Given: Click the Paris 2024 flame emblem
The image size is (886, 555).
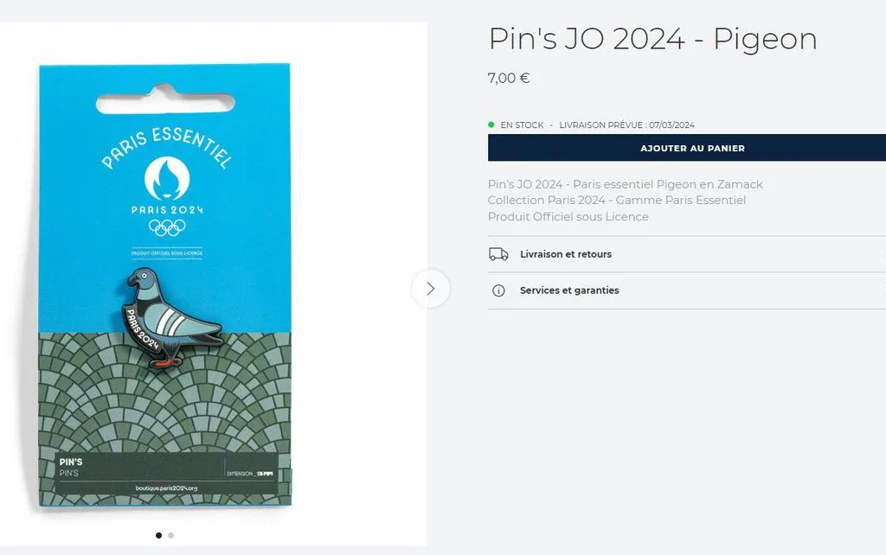Looking at the screenshot, I should click(x=167, y=178).
